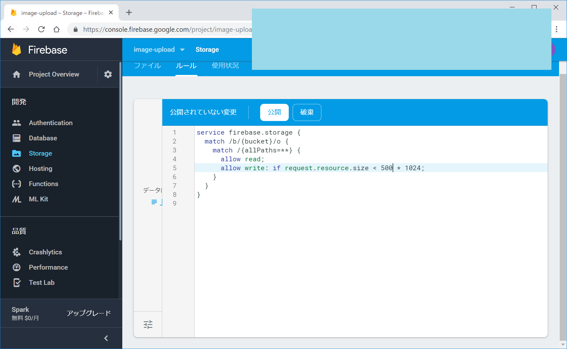Click the Test Lab checklist icon
Image resolution: width=567 pixels, height=349 pixels.
click(17, 283)
